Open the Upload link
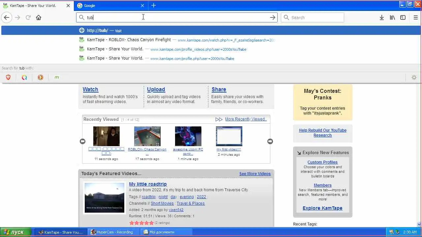 pyautogui.click(x=156, y=89)
